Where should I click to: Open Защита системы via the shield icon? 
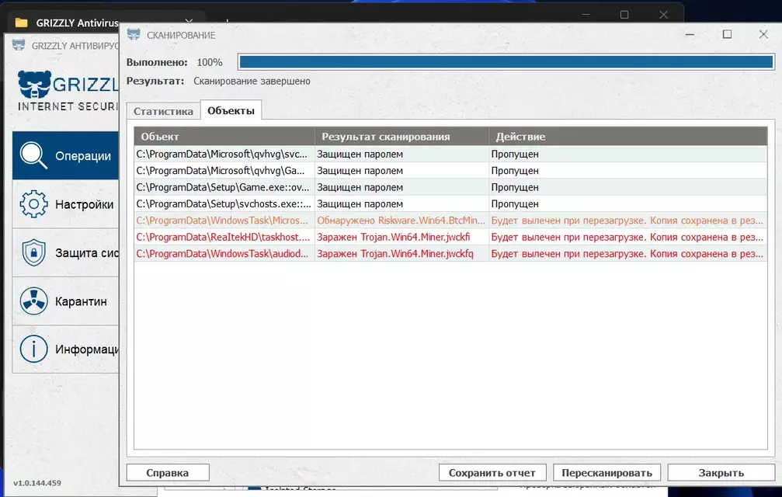33,252
